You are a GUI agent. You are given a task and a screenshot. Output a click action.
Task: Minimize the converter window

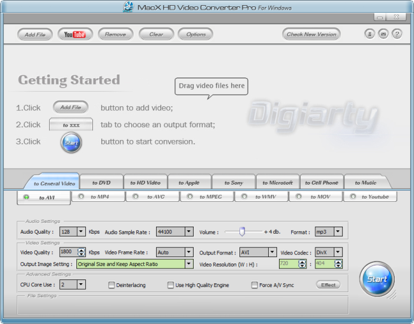[x=380, y=17]
